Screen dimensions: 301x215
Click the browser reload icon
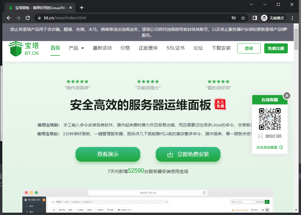point(28,18)
